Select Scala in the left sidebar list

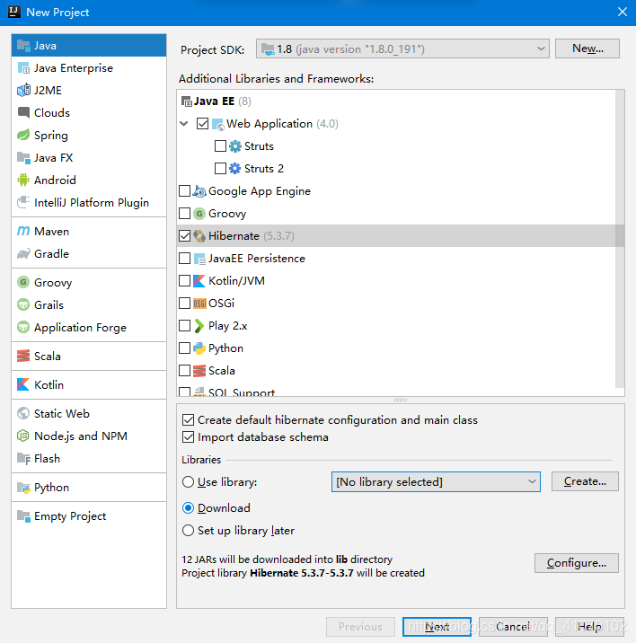point(89,356)
